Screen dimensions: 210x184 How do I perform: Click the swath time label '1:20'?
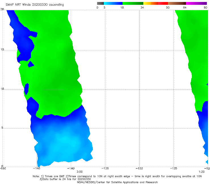[x=201, y=172]
